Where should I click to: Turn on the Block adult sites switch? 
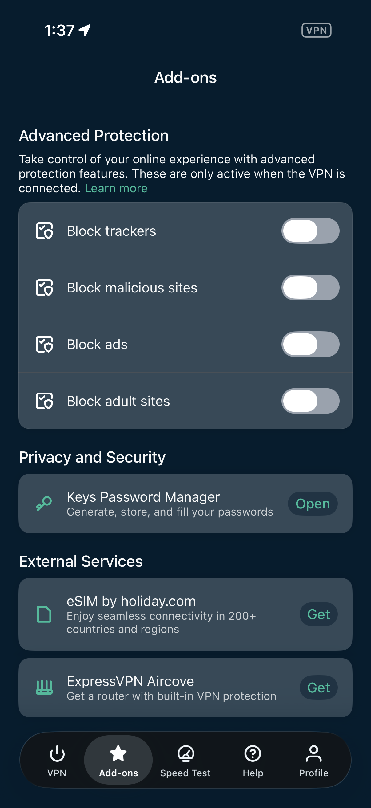(x=310, y=401)
